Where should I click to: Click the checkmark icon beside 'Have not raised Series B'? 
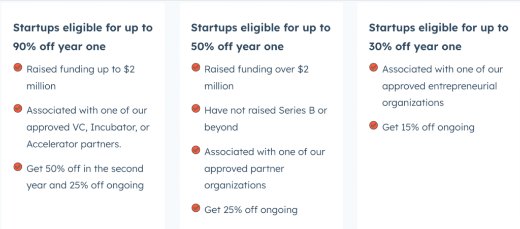point(196,108)
